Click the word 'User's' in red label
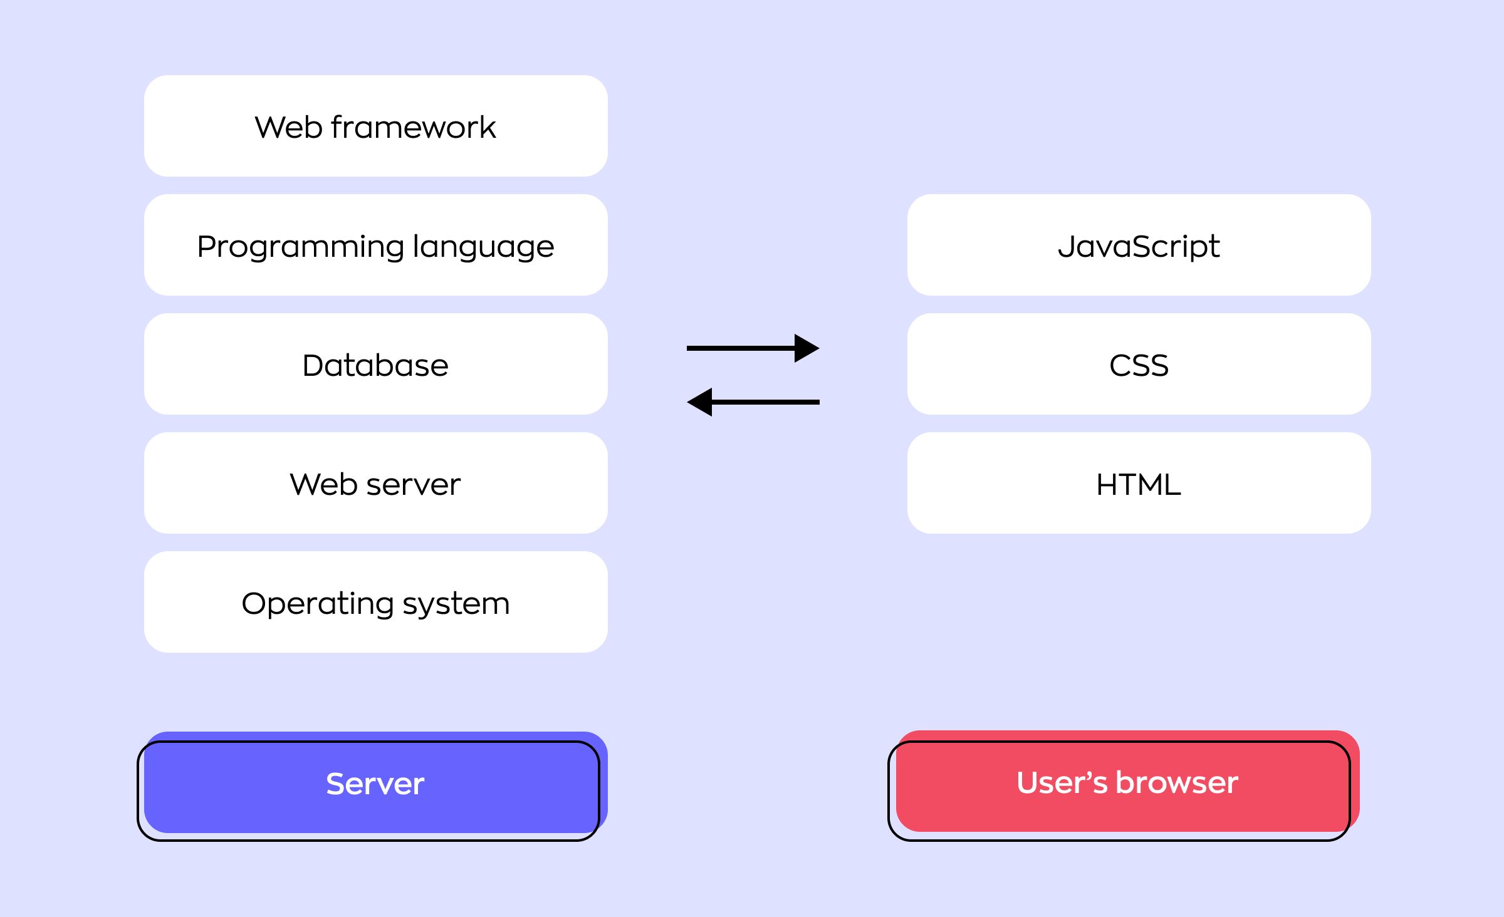 pyautogui.click(x=1062, y=783)
